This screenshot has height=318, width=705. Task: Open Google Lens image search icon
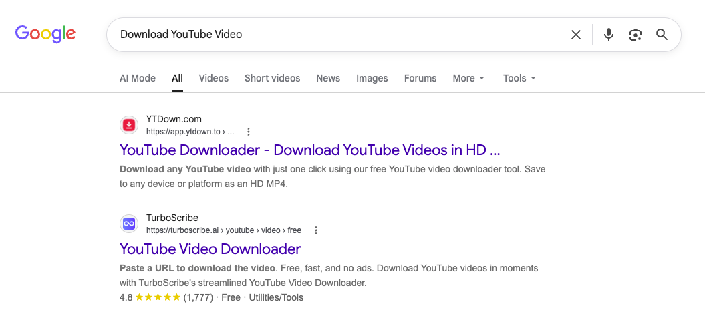635,35
